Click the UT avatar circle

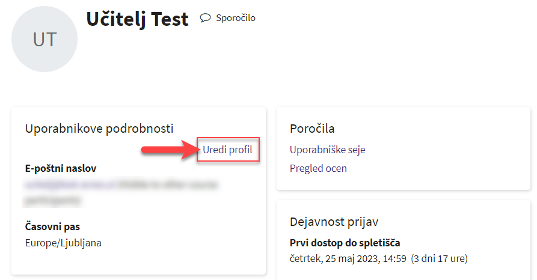(45, 40)
